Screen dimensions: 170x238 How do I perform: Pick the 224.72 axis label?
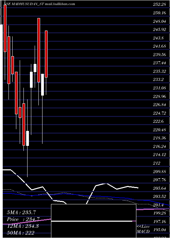pos(159,113)
